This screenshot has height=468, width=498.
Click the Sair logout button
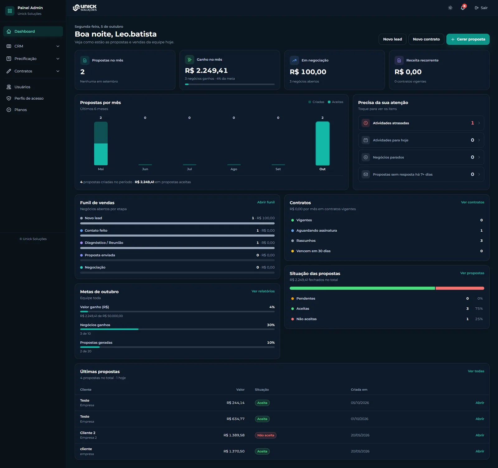481,8
